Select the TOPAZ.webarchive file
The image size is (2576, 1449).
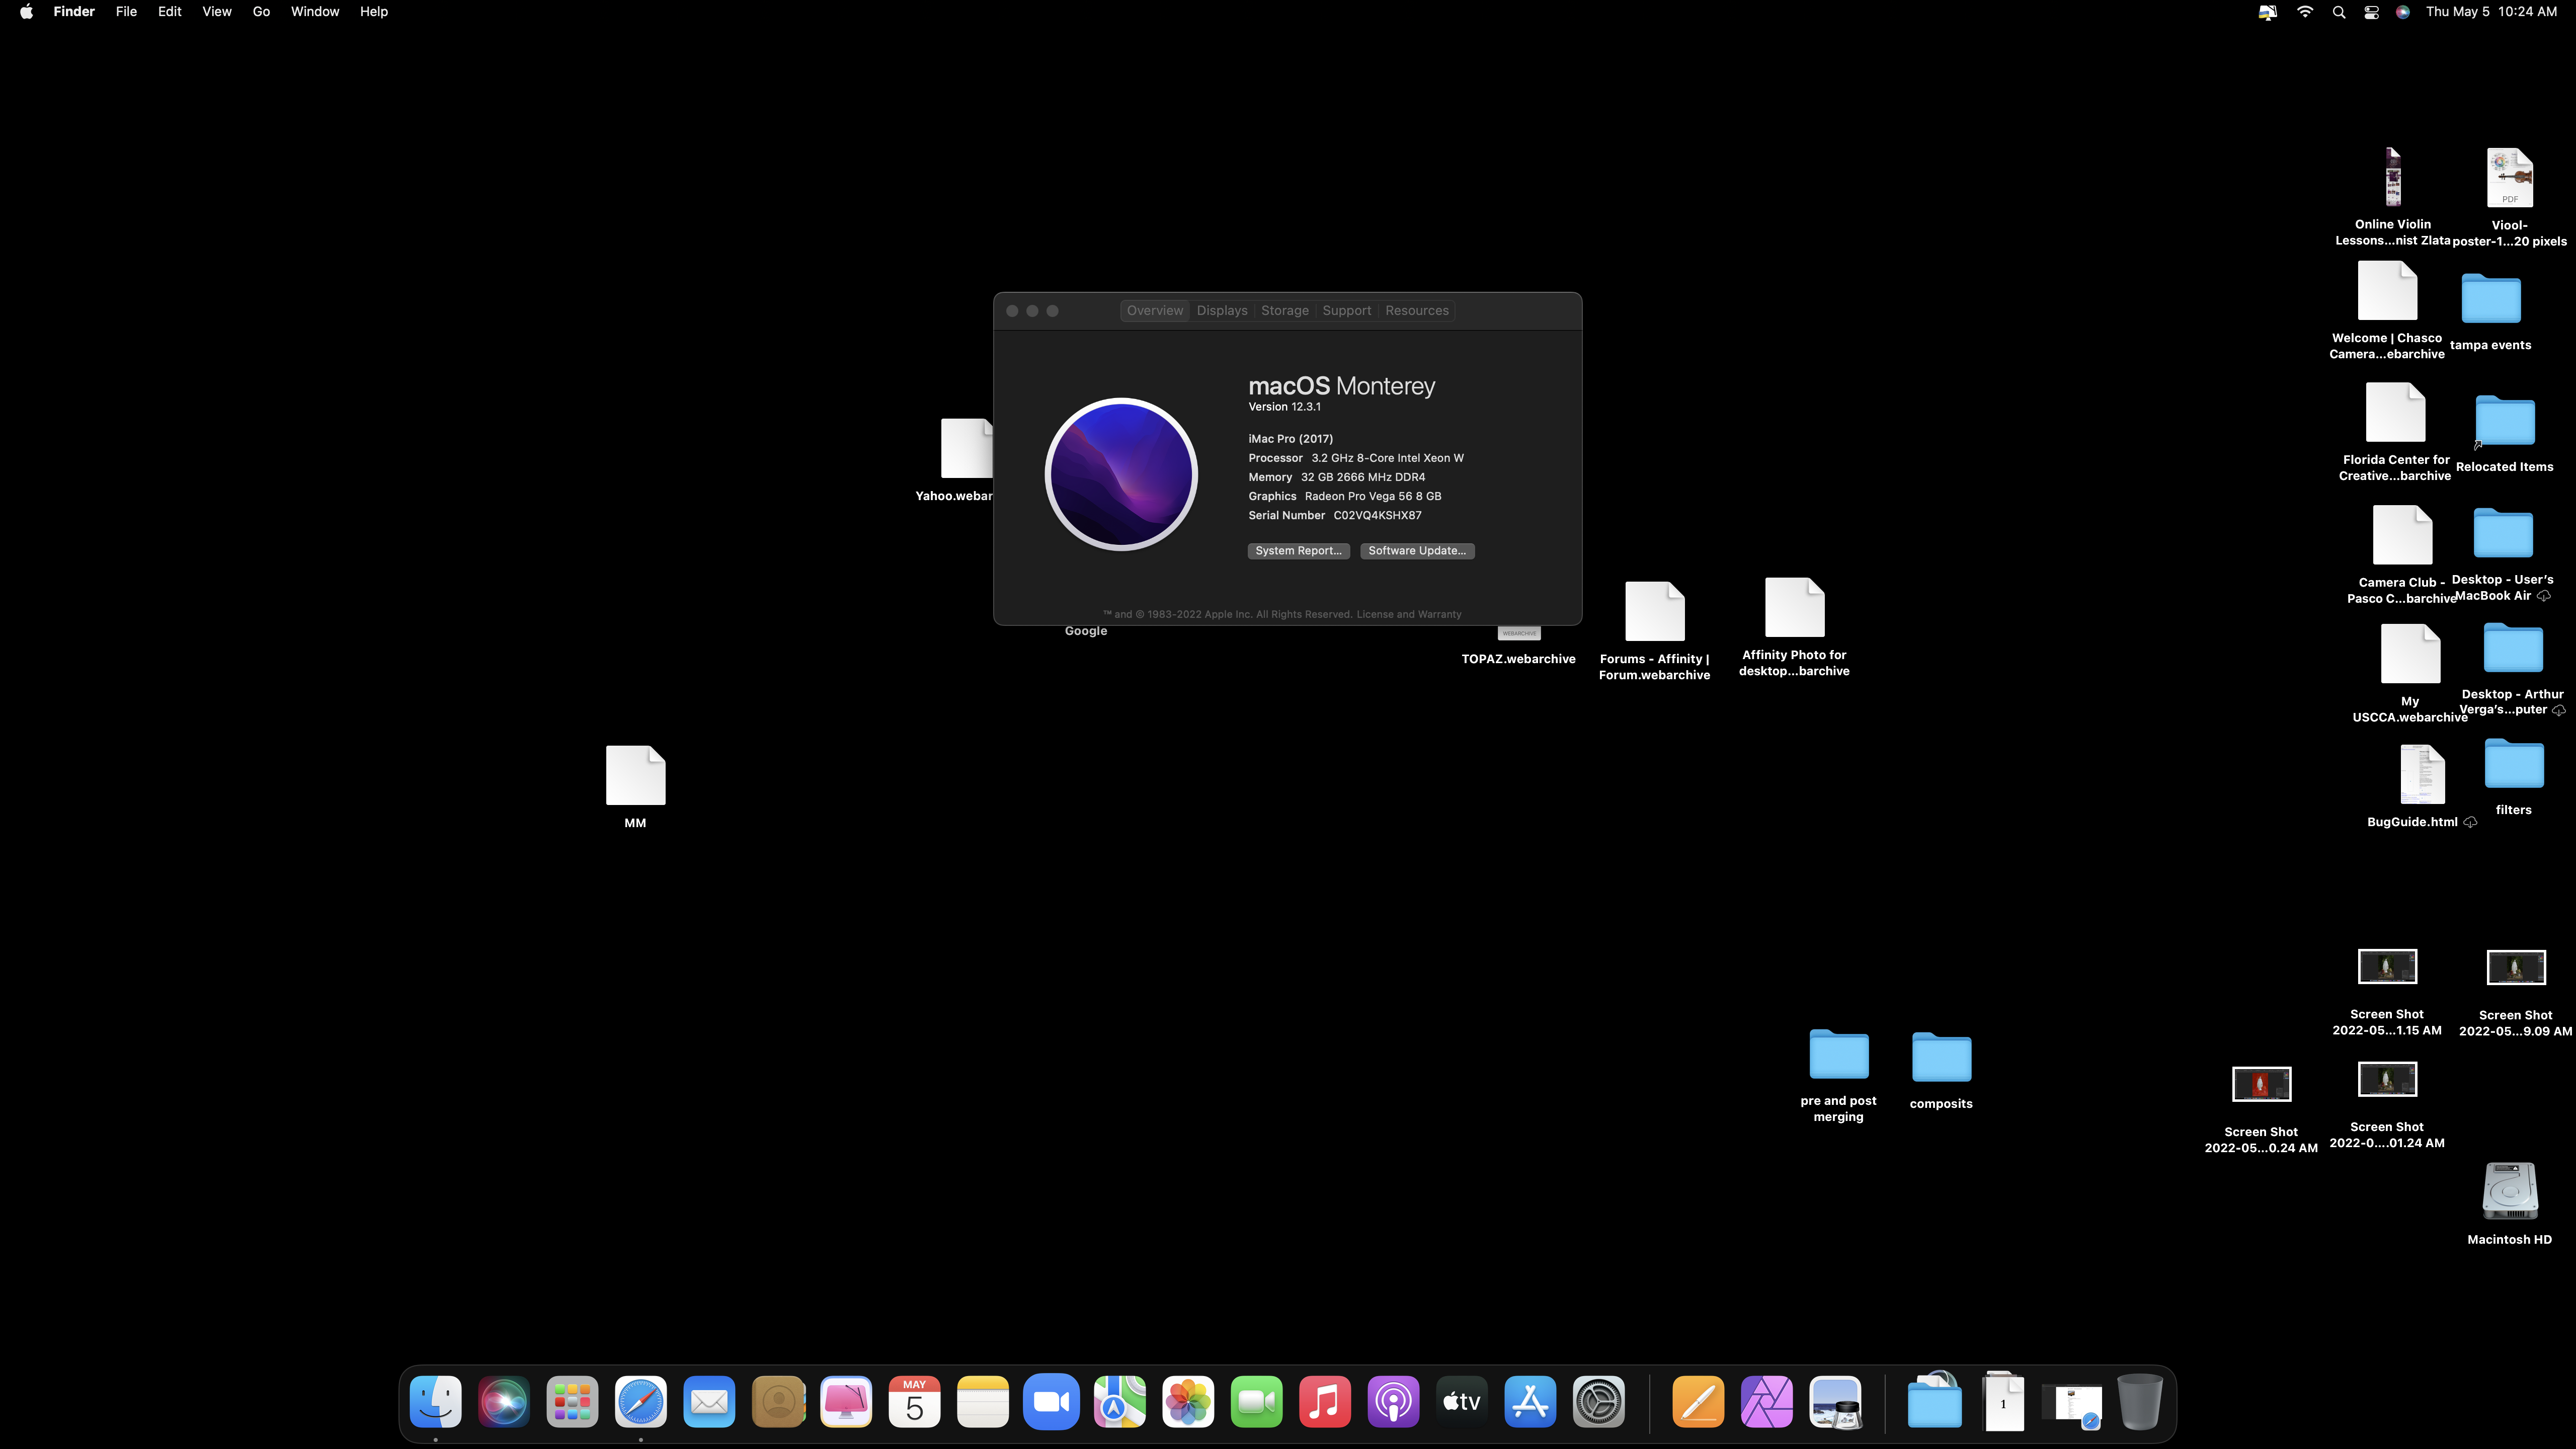point(1518,658)
